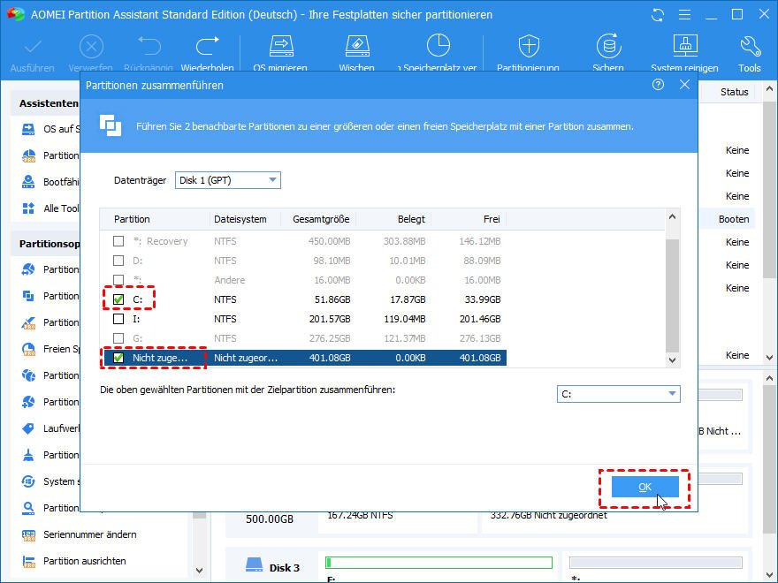Screen dimensions: 778x583
Task: Open the Datenträger Disk 1 (GPT) dropdown
Action: [x=227, y=180]
